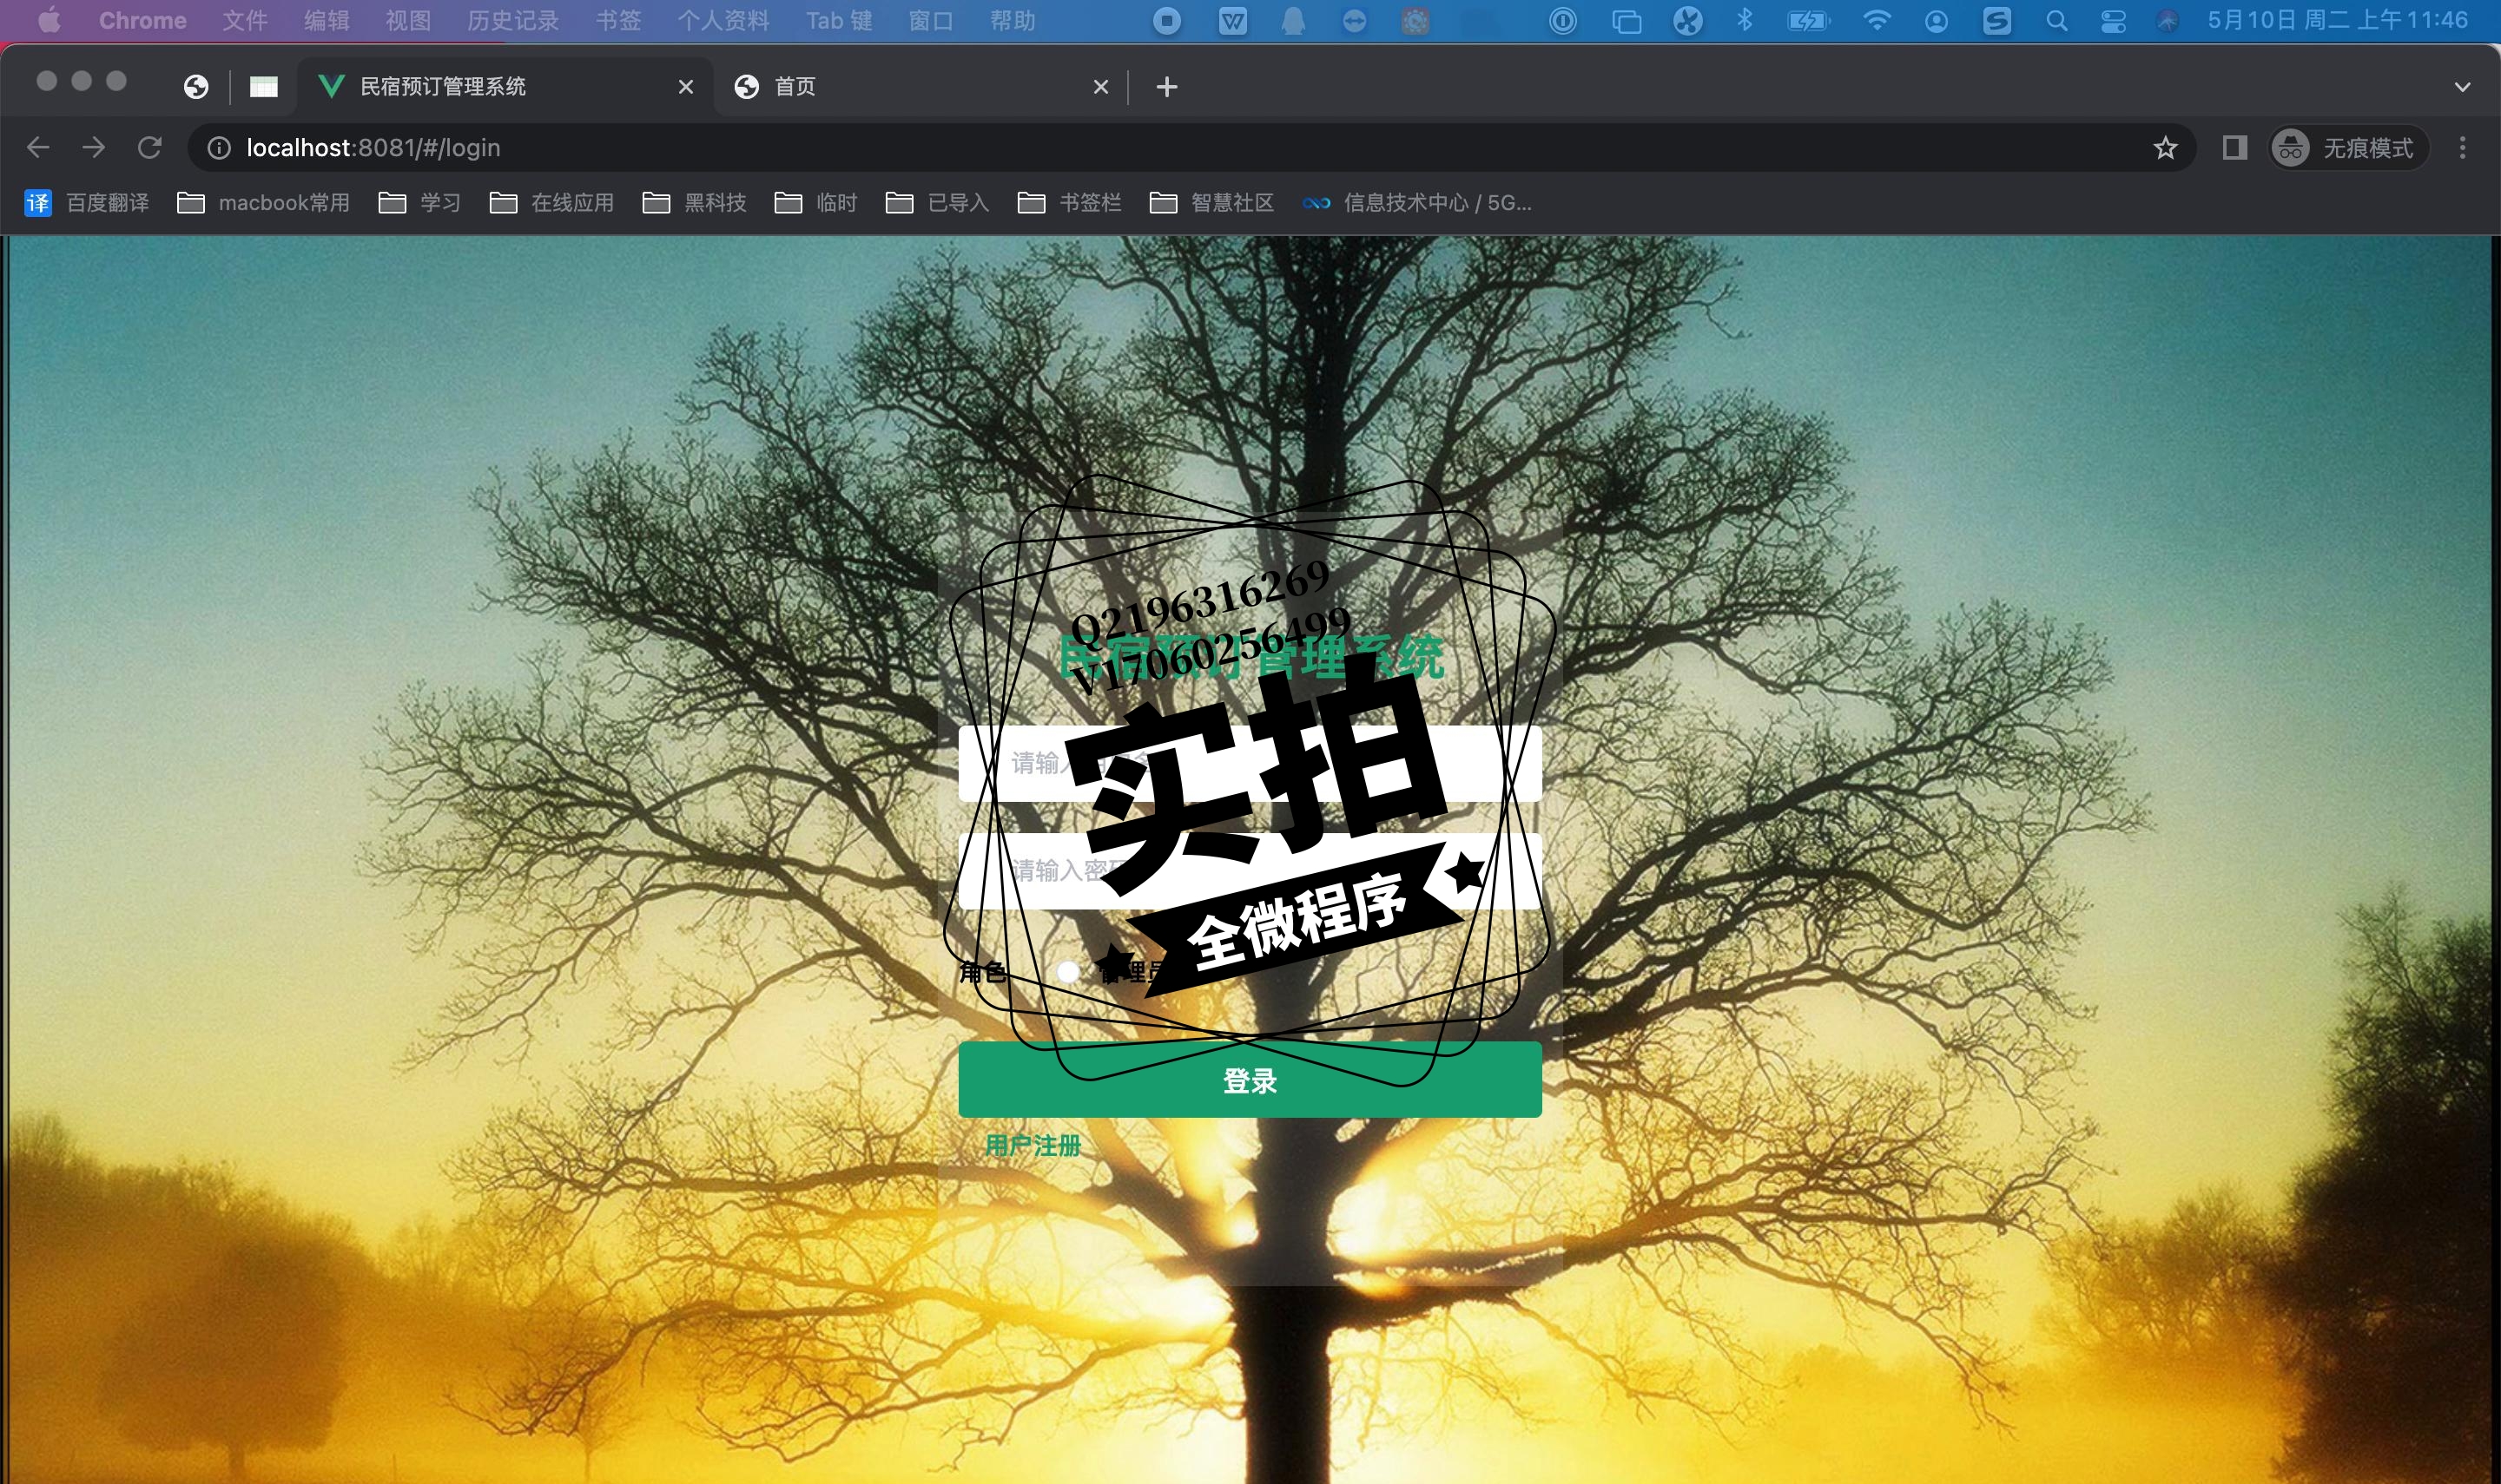Click the Sogou input method icon

[x=1996, y=20]
